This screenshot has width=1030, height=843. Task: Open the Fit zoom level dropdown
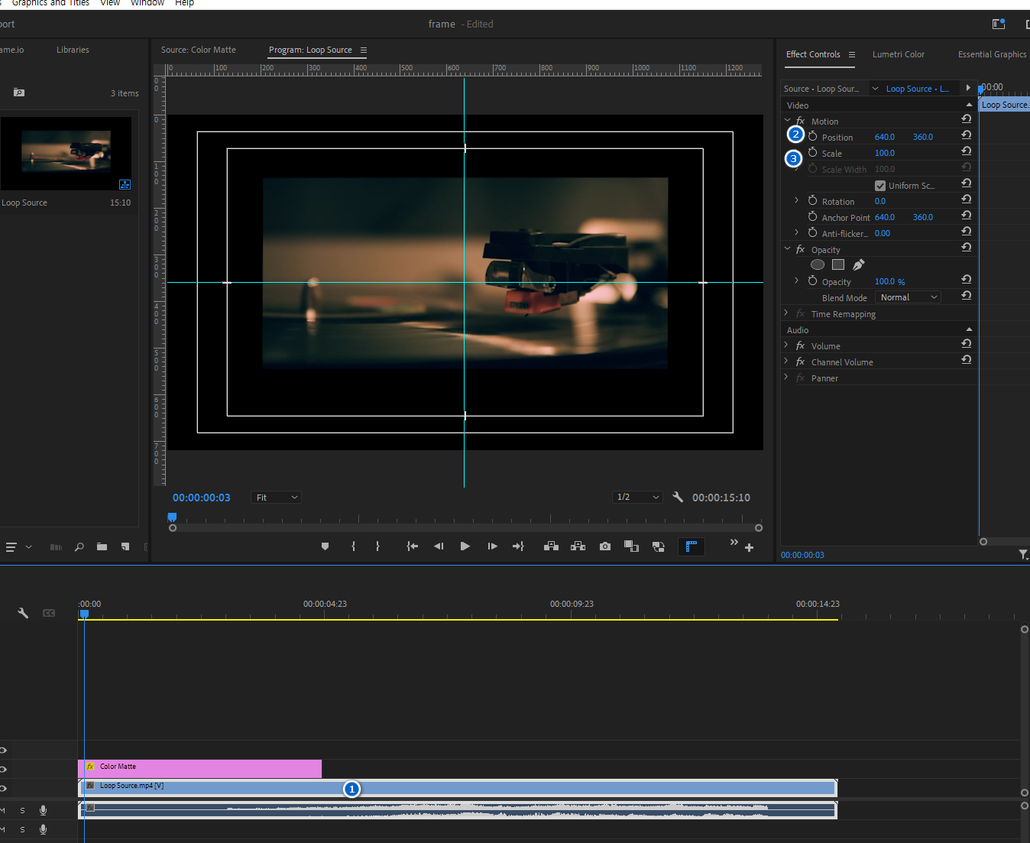[x=276, y=498]
